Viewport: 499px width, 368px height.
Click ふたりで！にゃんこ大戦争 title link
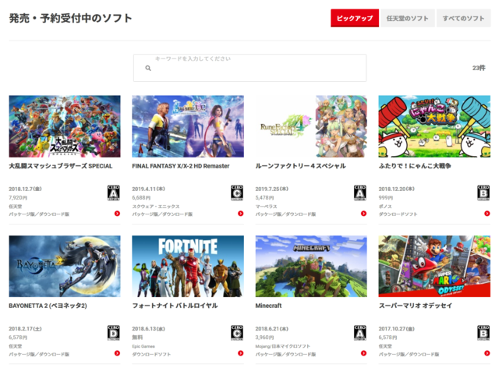tap(415, 166)
